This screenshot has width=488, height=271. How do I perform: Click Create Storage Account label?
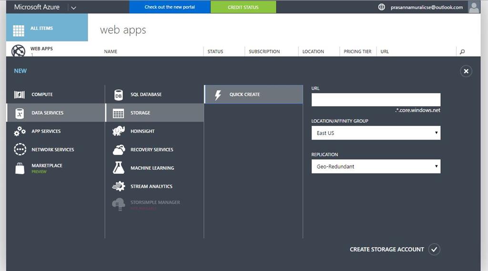tap(387, 249)
